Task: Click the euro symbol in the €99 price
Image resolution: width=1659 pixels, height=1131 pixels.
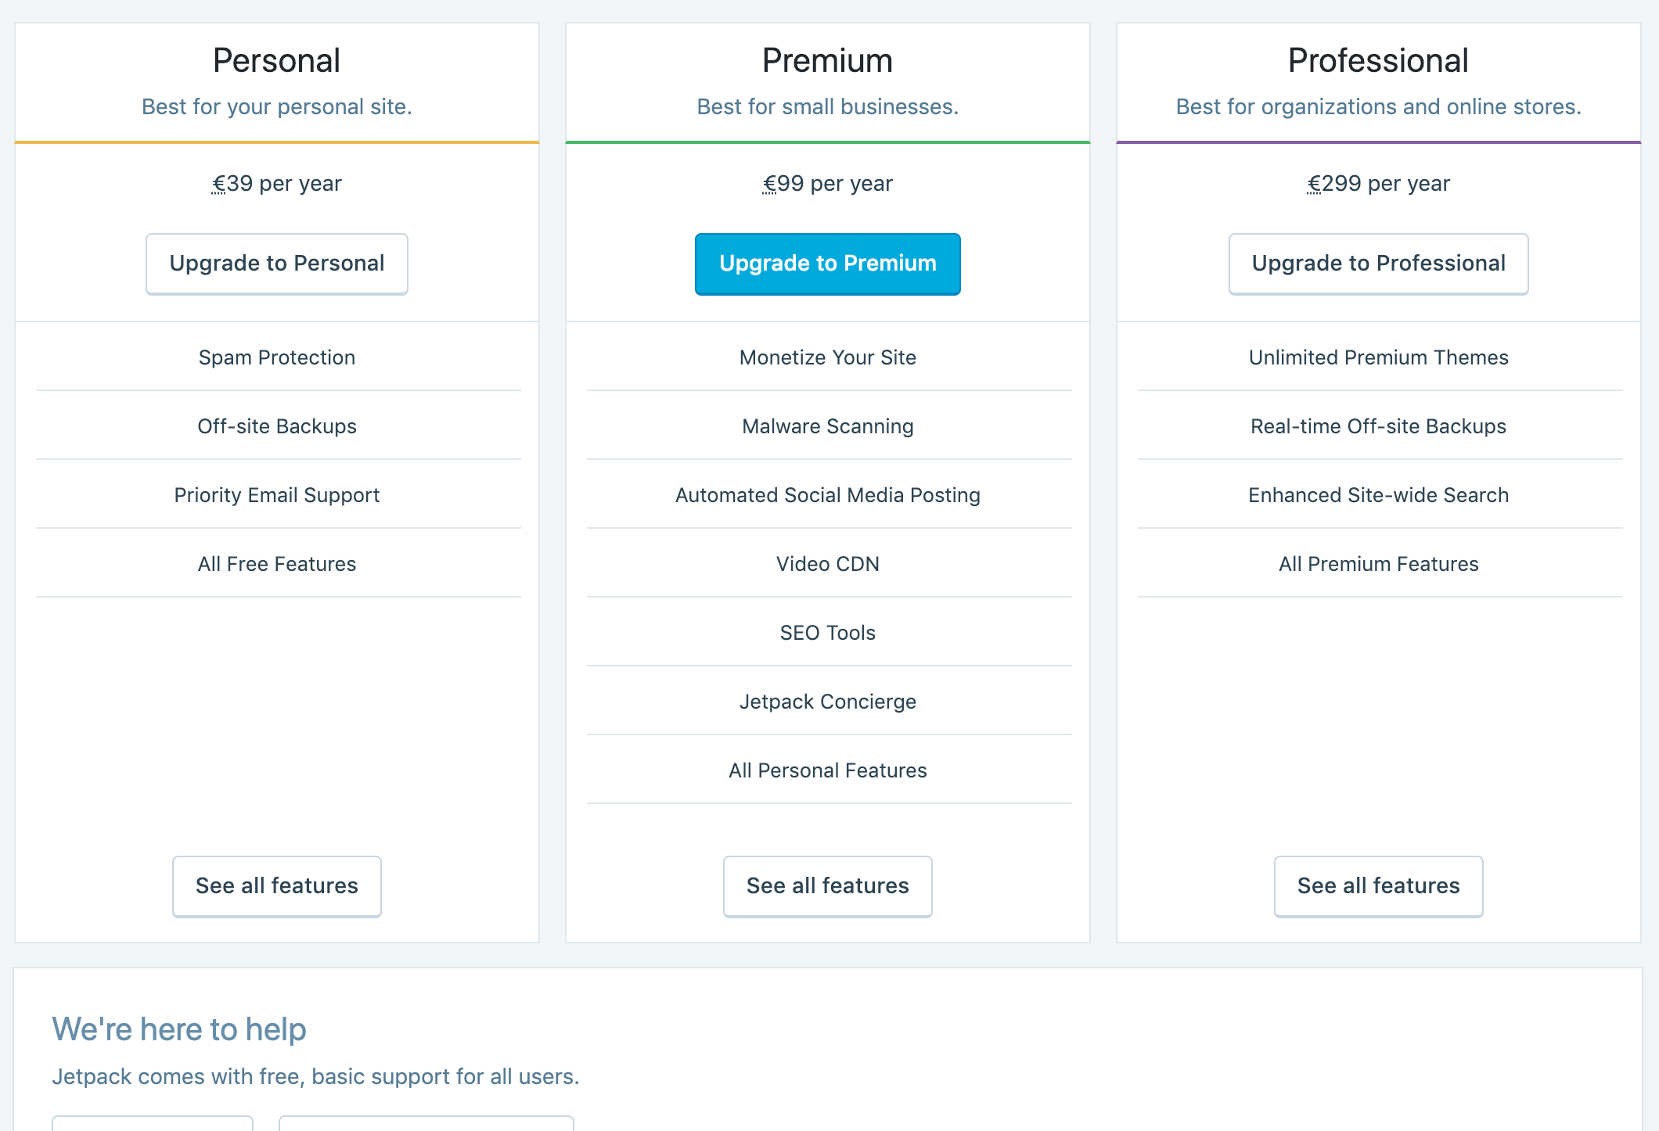Action: tap(770, 184)
